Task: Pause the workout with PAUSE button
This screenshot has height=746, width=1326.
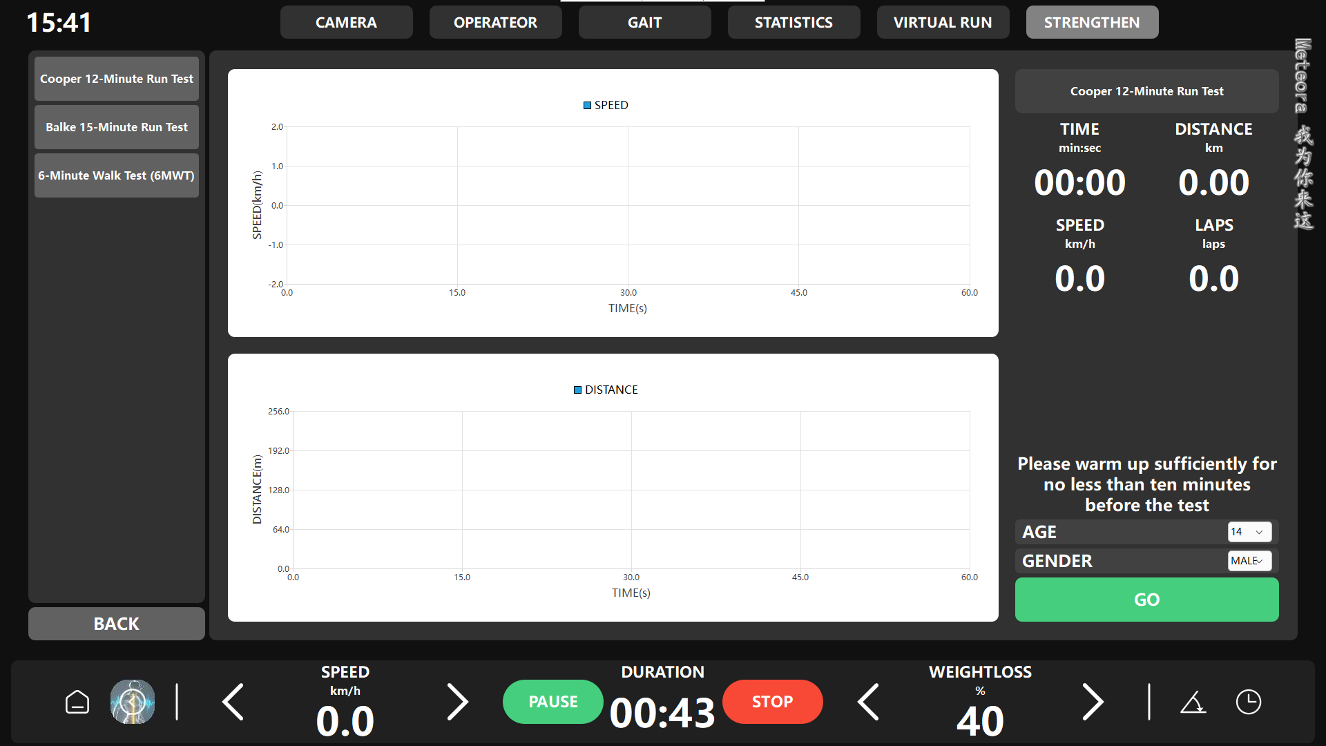Action: coord(552,702)
